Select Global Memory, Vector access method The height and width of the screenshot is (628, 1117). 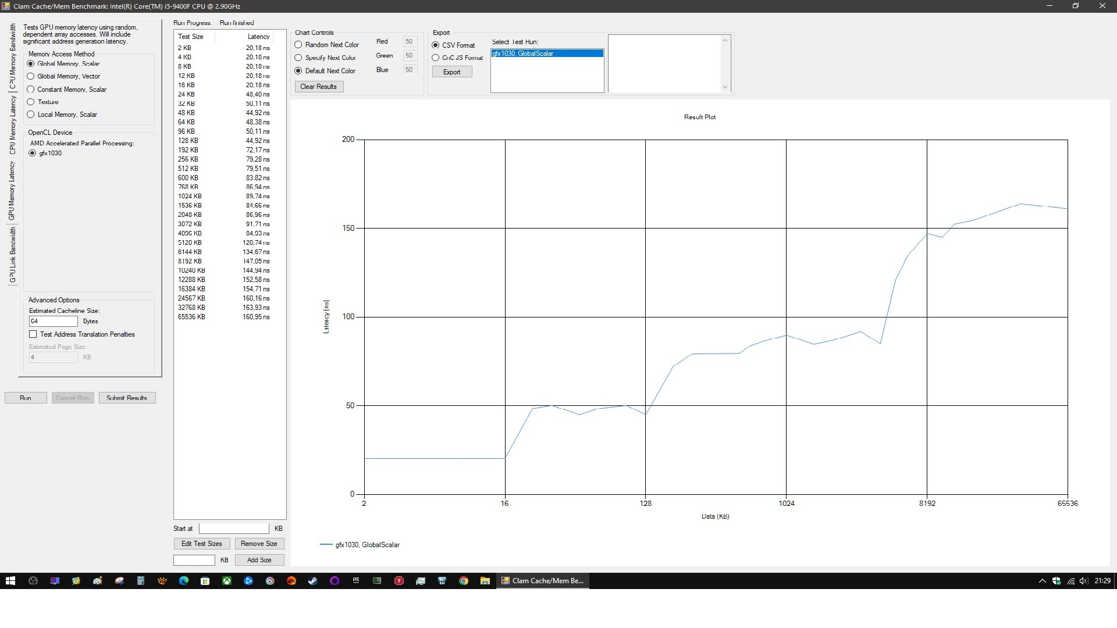click(x=31, y=76)
